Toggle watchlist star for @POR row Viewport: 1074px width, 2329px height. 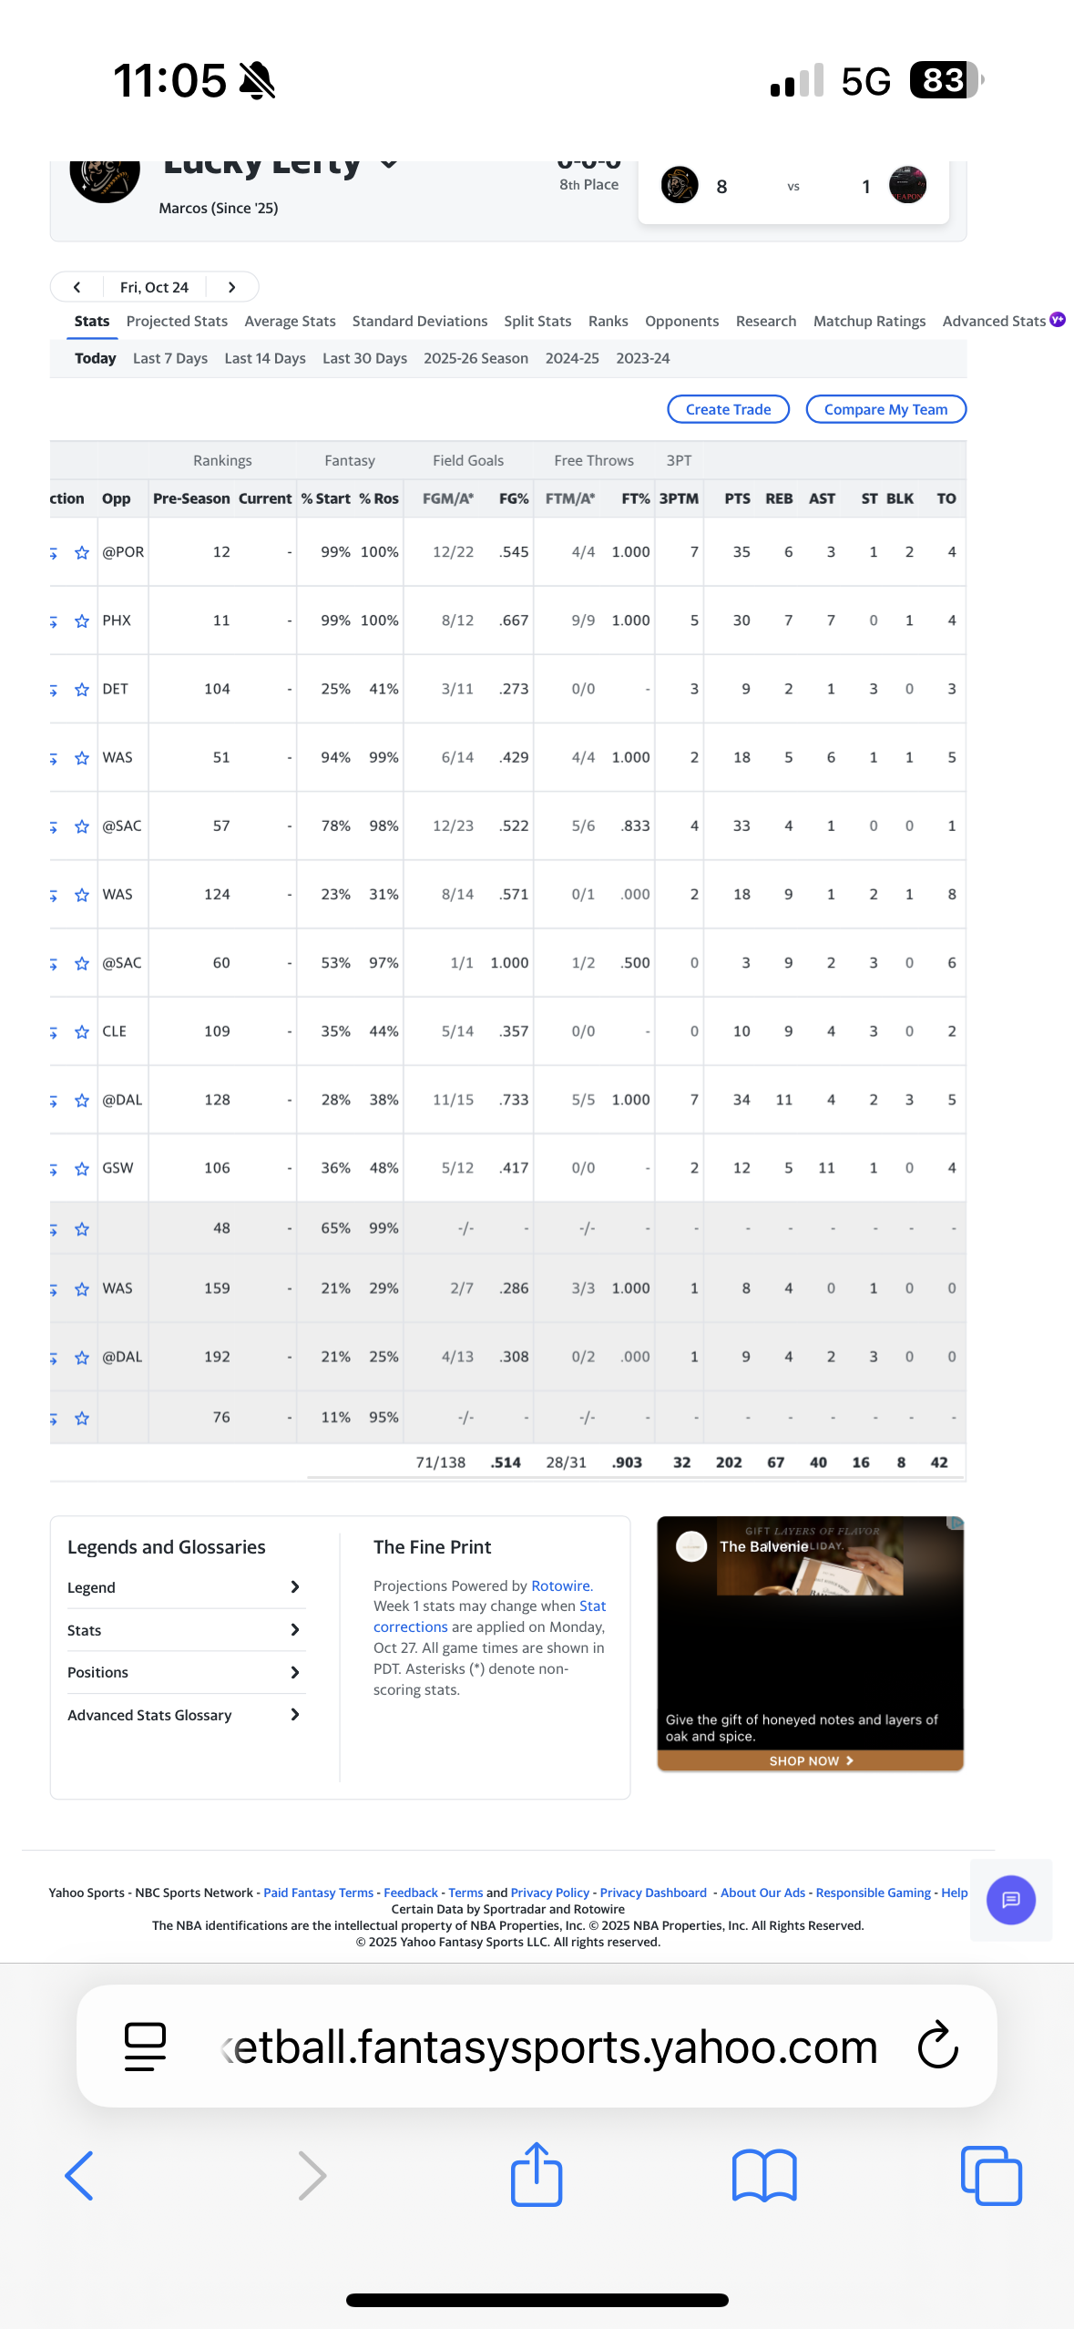click(x=82, y=553)
